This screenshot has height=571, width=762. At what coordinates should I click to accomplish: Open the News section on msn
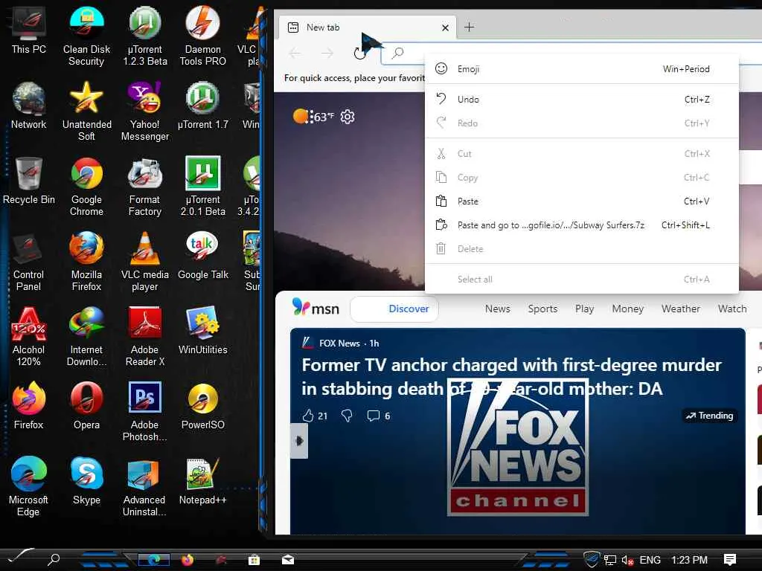click(498, 309)
